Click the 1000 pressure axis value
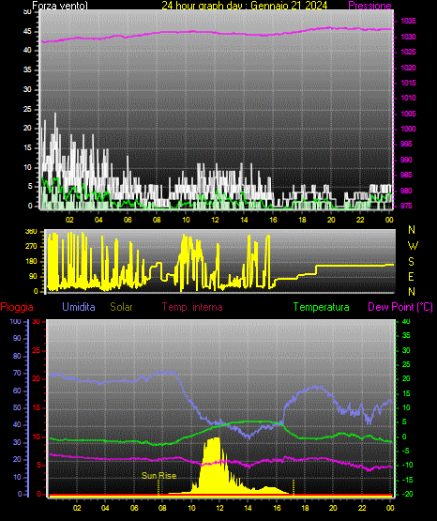 click(x=408, y=129)
